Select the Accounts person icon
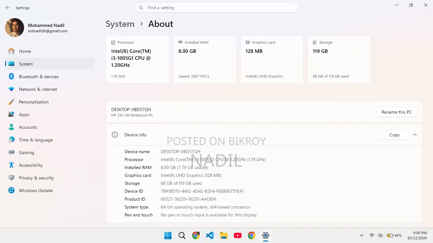The width and height of the screenshot is (433, 243). click(11, 127)
